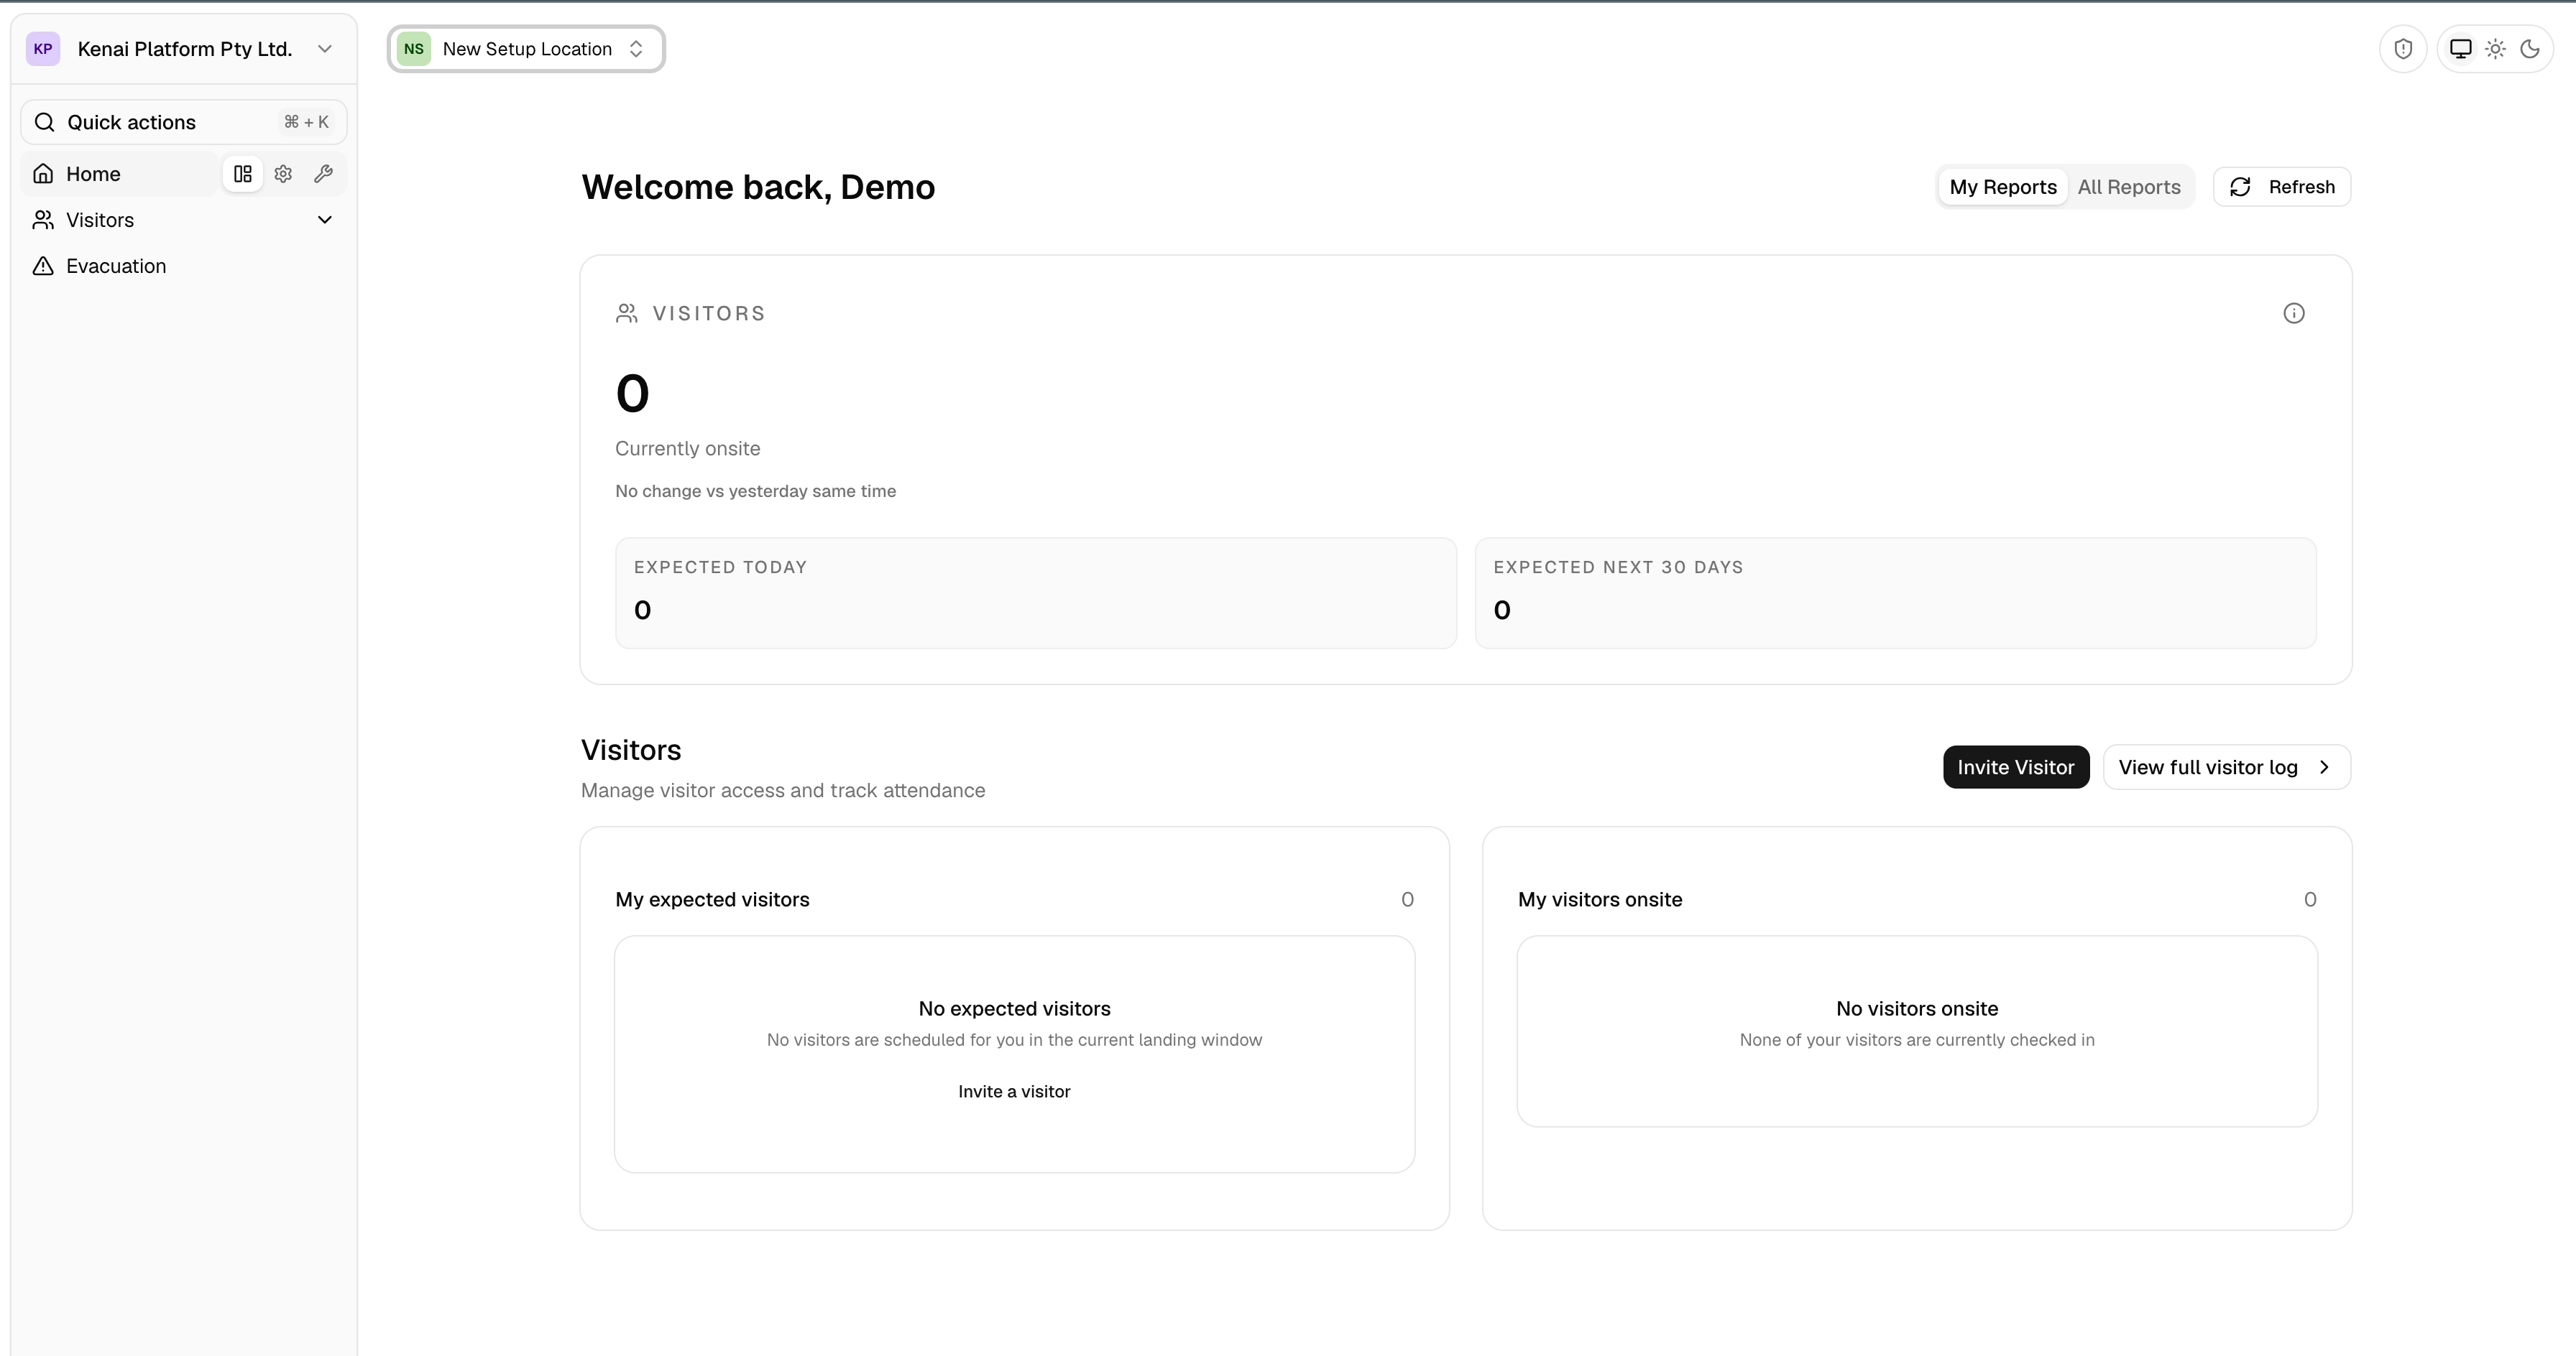
Task: Open the shield alert icon in top bar
Action: tap(2403, 49)
